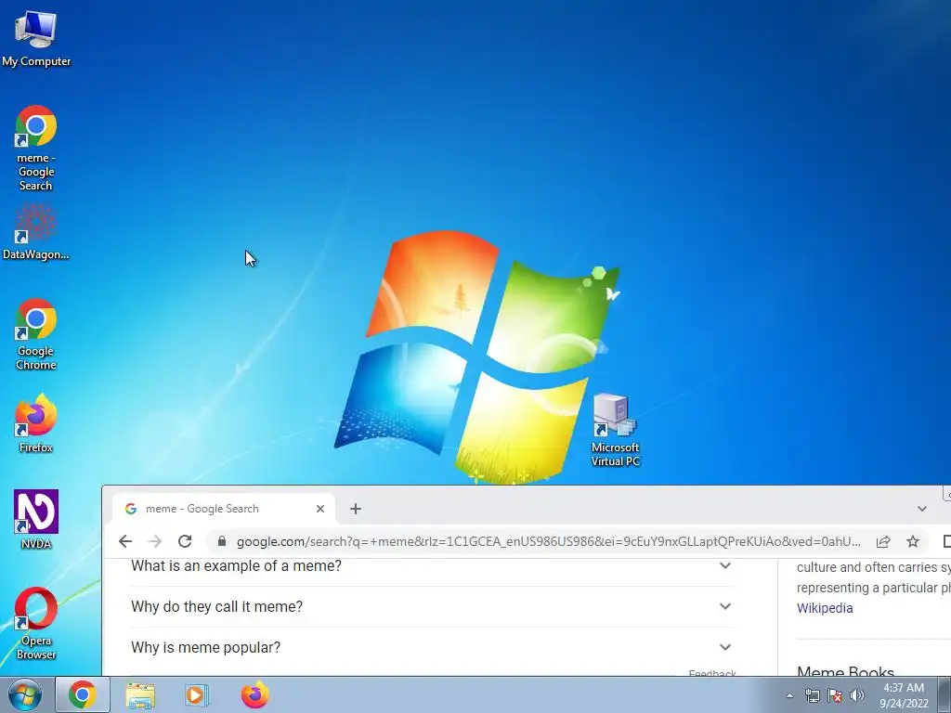Select the Firefox desktop icon
This screenshot has width=951, height=713.
click(x=36, y=423)
